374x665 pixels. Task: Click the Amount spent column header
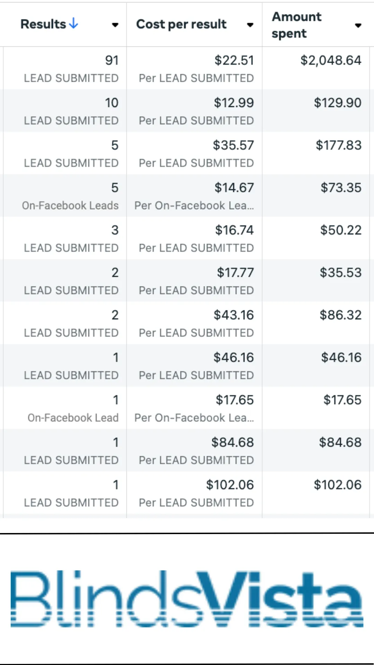tap(296, 25)
